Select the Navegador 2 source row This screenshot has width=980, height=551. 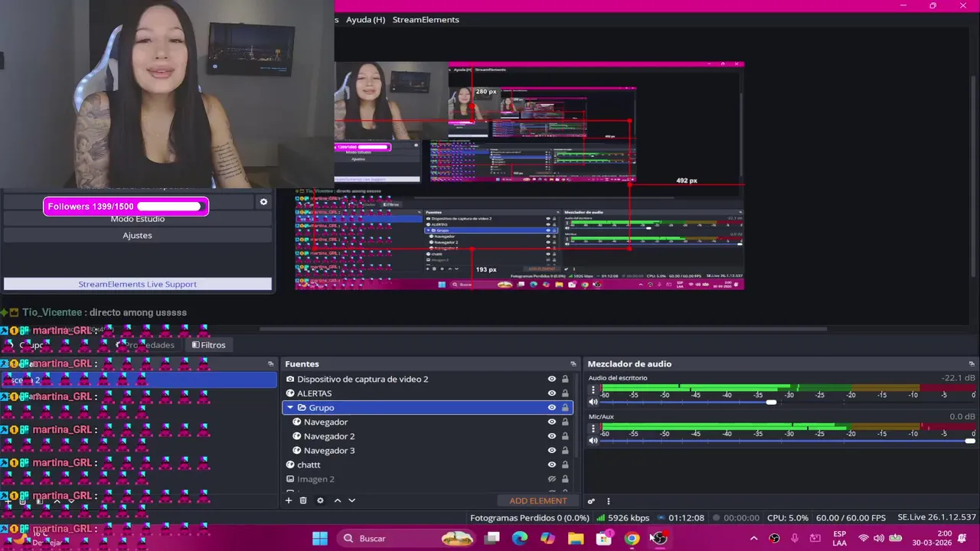click(428, 436)
